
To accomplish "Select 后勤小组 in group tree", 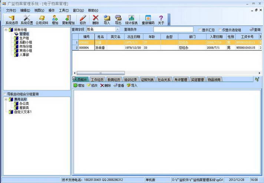I will (26, 42).
